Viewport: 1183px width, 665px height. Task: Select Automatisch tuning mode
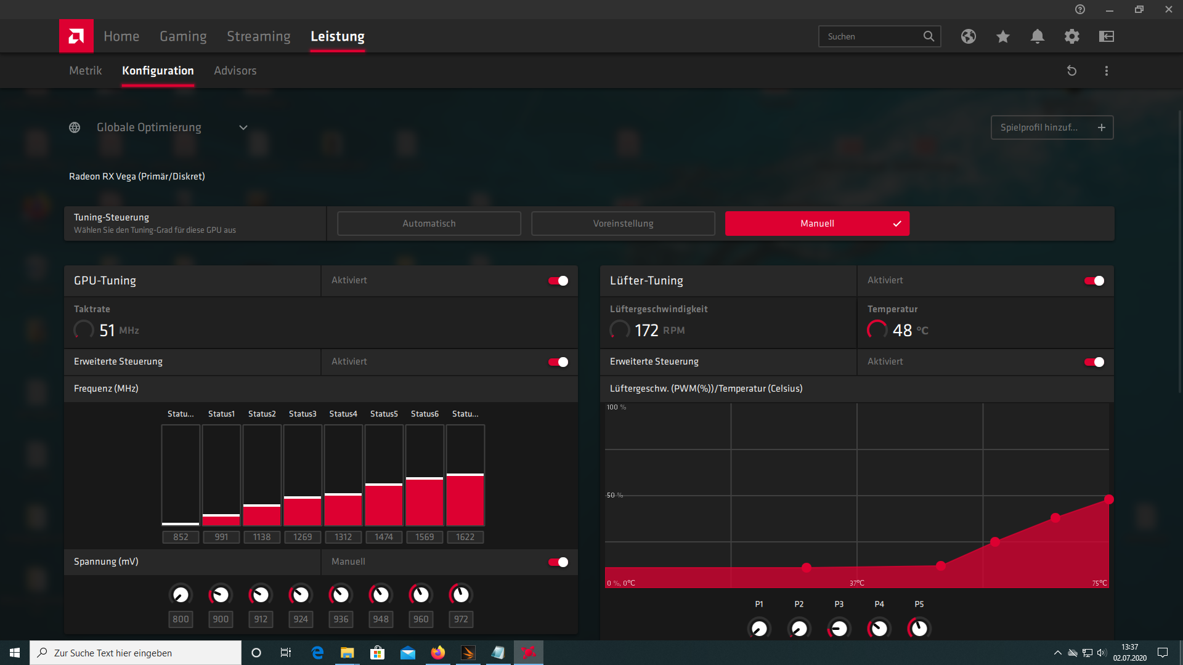[x=429, y=224]
